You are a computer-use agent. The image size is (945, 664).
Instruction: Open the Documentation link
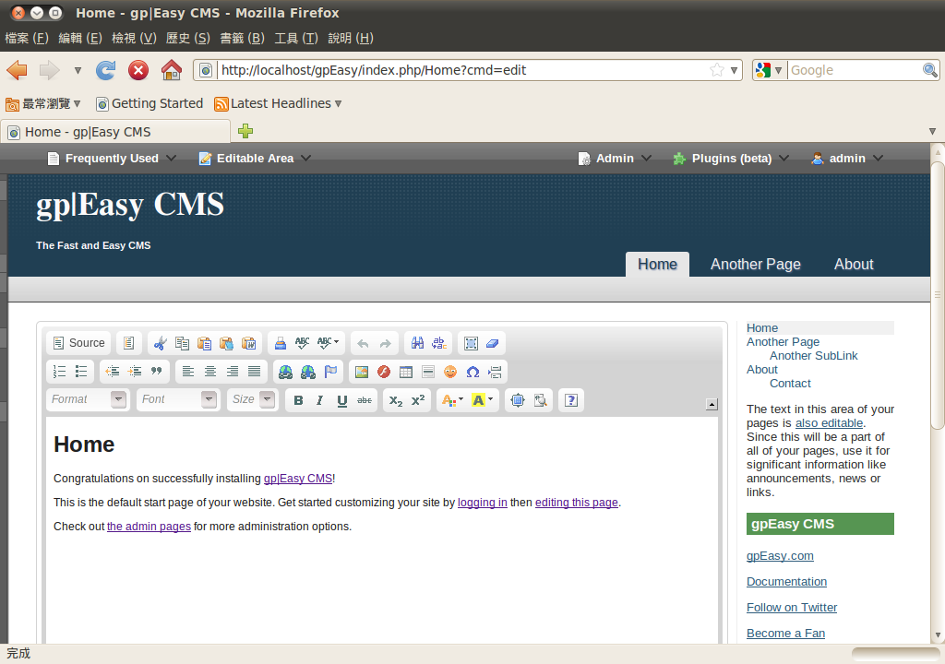pyautogui.click(x=786, y=582)
